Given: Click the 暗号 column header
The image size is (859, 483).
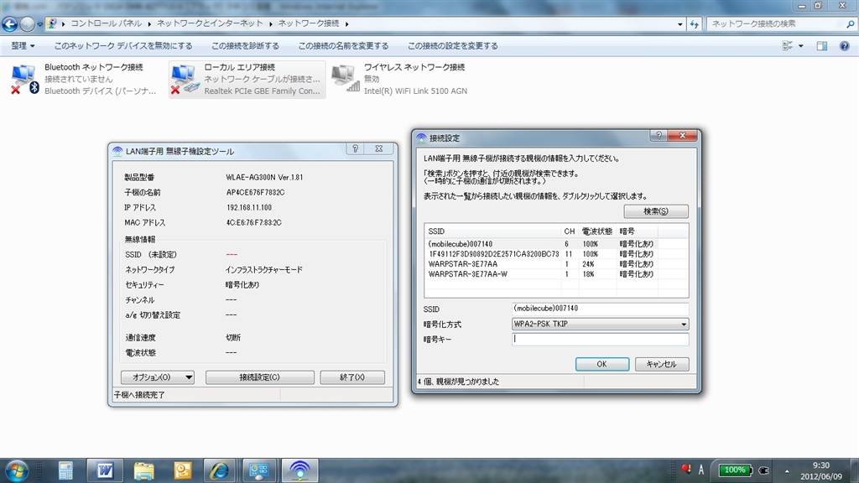Looking at the screenshot, I should pyautogui.click(x=638, y=231).
